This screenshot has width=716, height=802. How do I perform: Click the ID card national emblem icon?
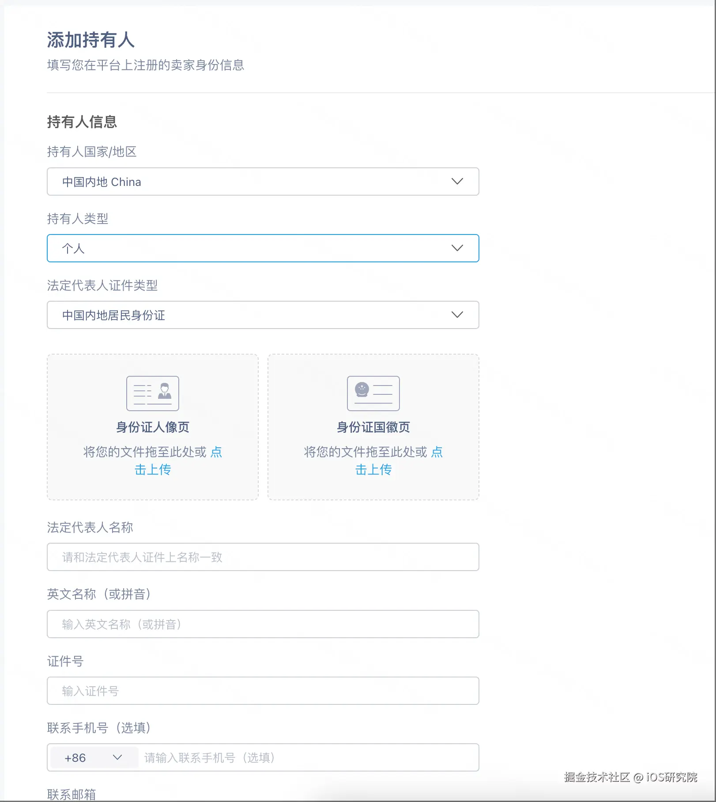373,393
